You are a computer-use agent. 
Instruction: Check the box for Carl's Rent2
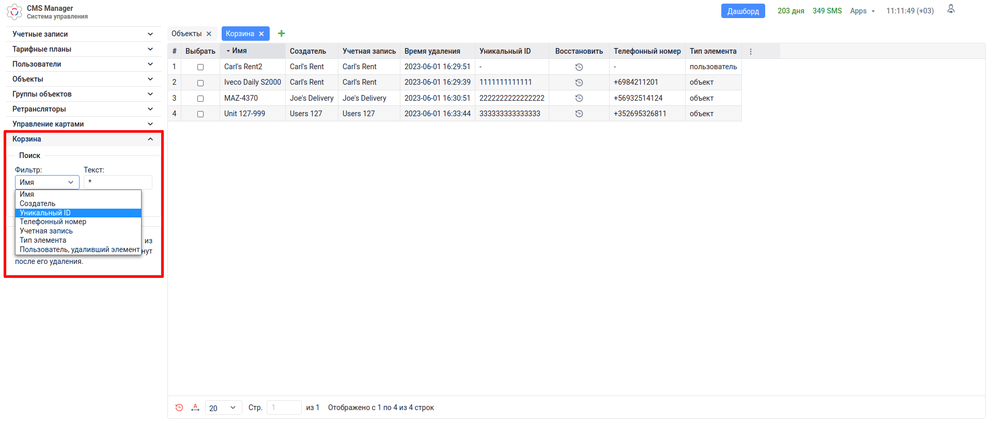(200, 67)
